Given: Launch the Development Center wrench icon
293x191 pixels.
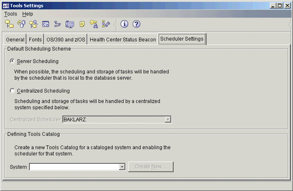Looking at the screenshot, I should 106,24.
